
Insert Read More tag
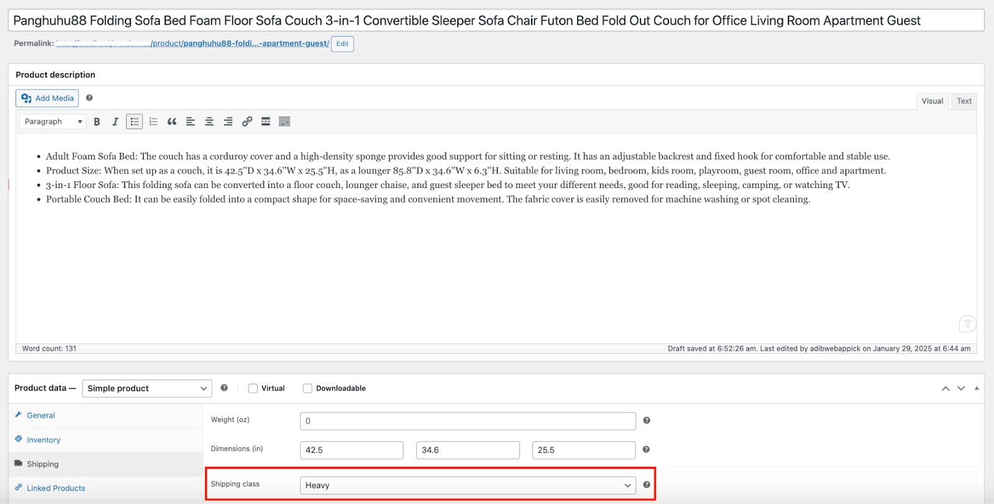click(266, 122)
